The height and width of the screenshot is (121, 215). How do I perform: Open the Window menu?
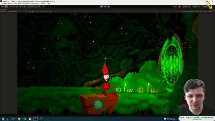pyautogui.click(x=43, y=4)
